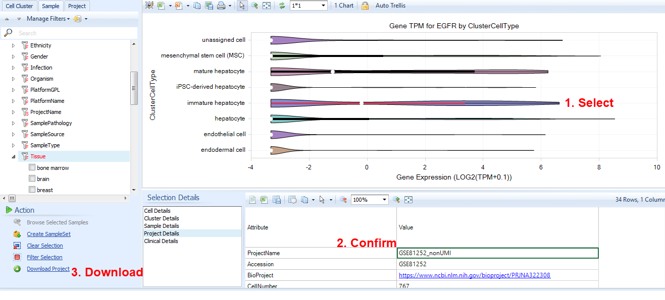Click the chart zoom-in magnifier icon

[254, 6]
